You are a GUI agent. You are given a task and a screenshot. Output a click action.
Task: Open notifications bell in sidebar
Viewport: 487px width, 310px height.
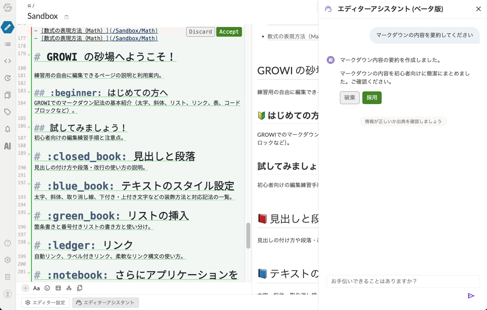8,129
